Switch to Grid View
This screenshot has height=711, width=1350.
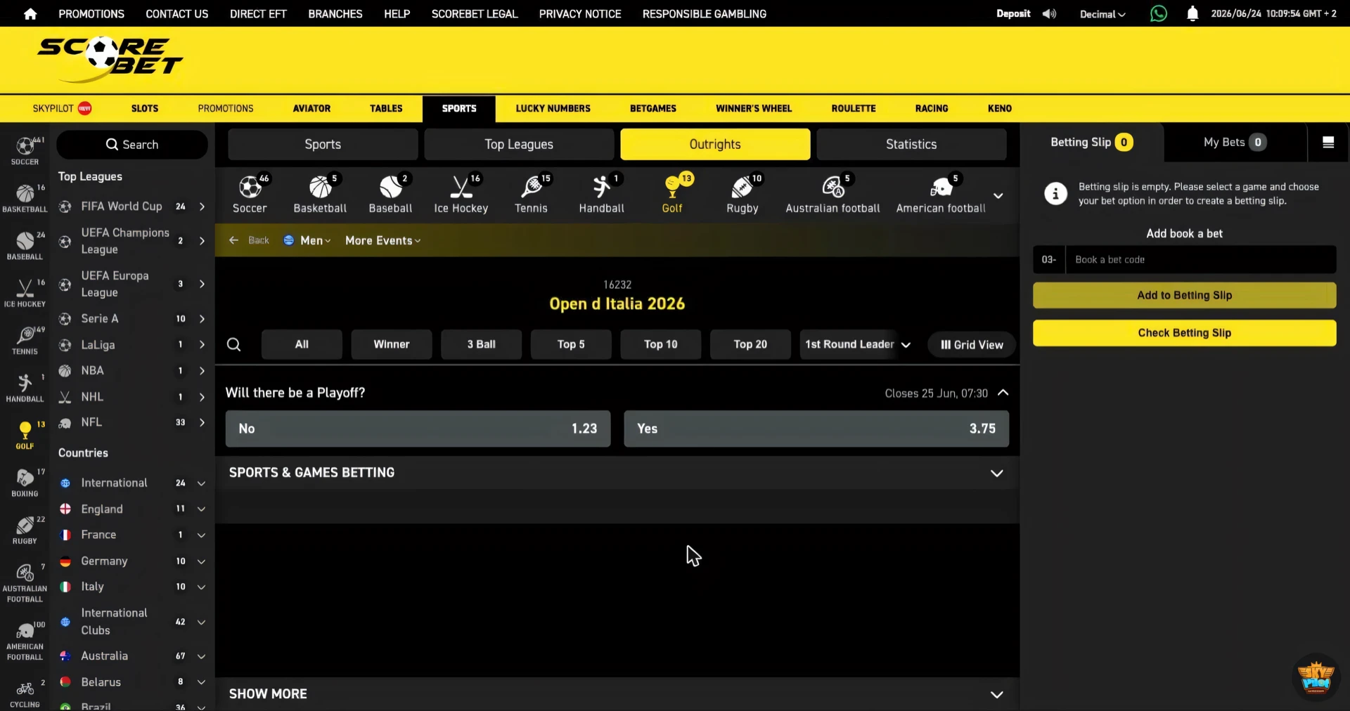coord(972,345)
